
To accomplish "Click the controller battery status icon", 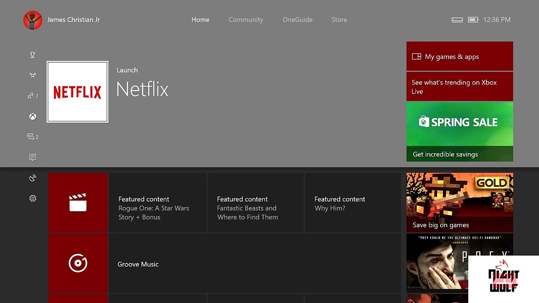I will click(x=473, y=20).
